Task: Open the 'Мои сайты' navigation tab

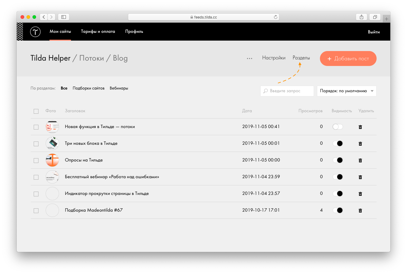Action: (x=60, y=31)
